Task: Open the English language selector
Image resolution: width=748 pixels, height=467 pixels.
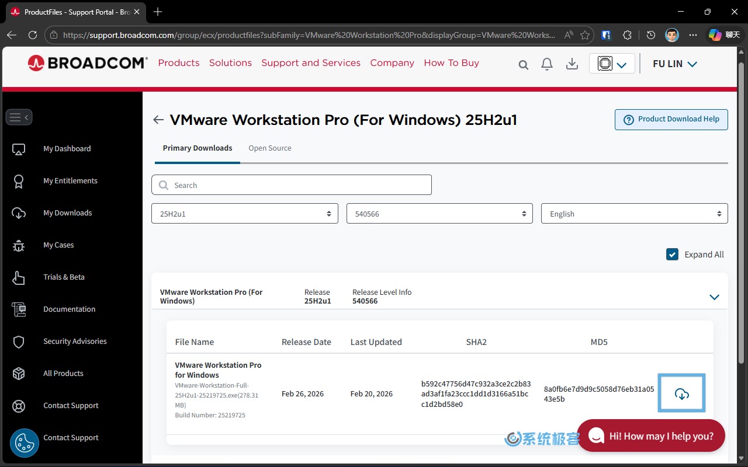Action: 635,213
